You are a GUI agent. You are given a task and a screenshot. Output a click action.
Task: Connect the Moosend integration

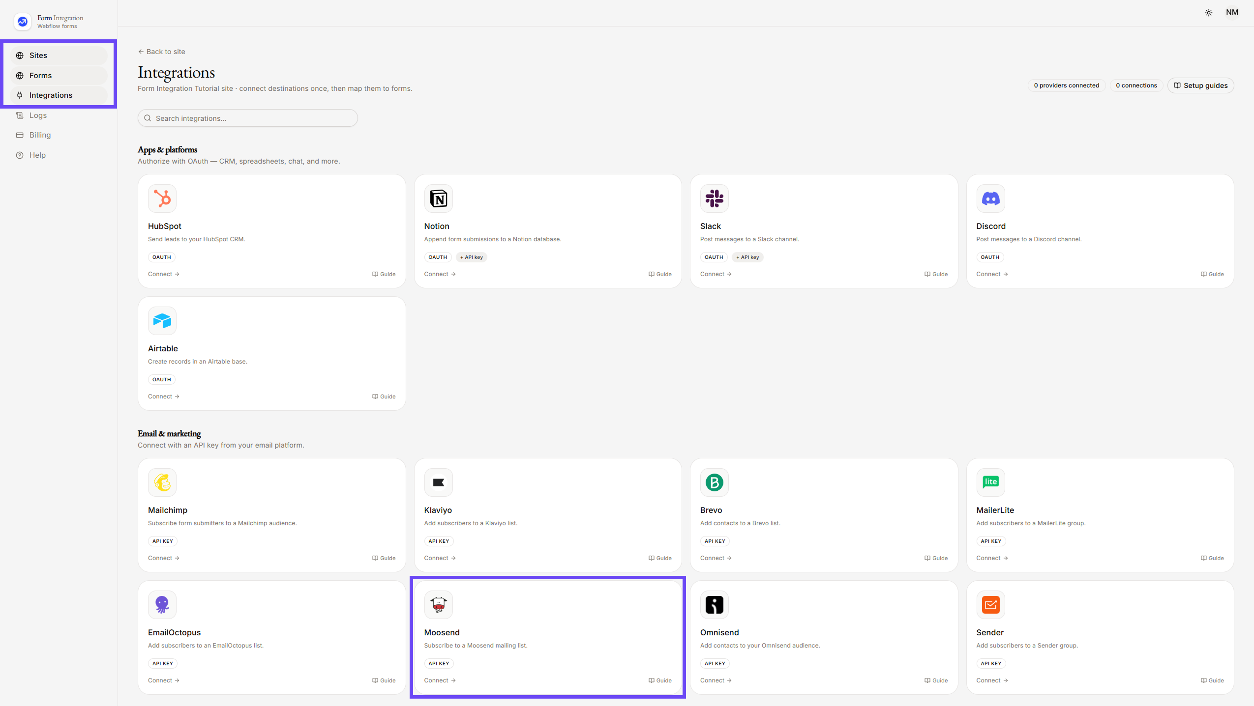pyautogui.click(x=440, y=680)
